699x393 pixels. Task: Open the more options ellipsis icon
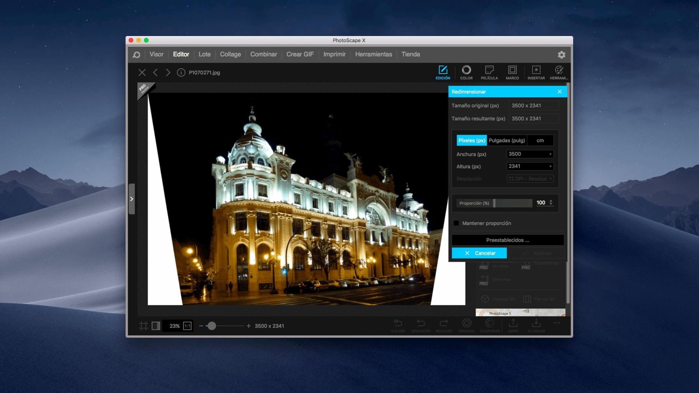(x=557, y=323)
